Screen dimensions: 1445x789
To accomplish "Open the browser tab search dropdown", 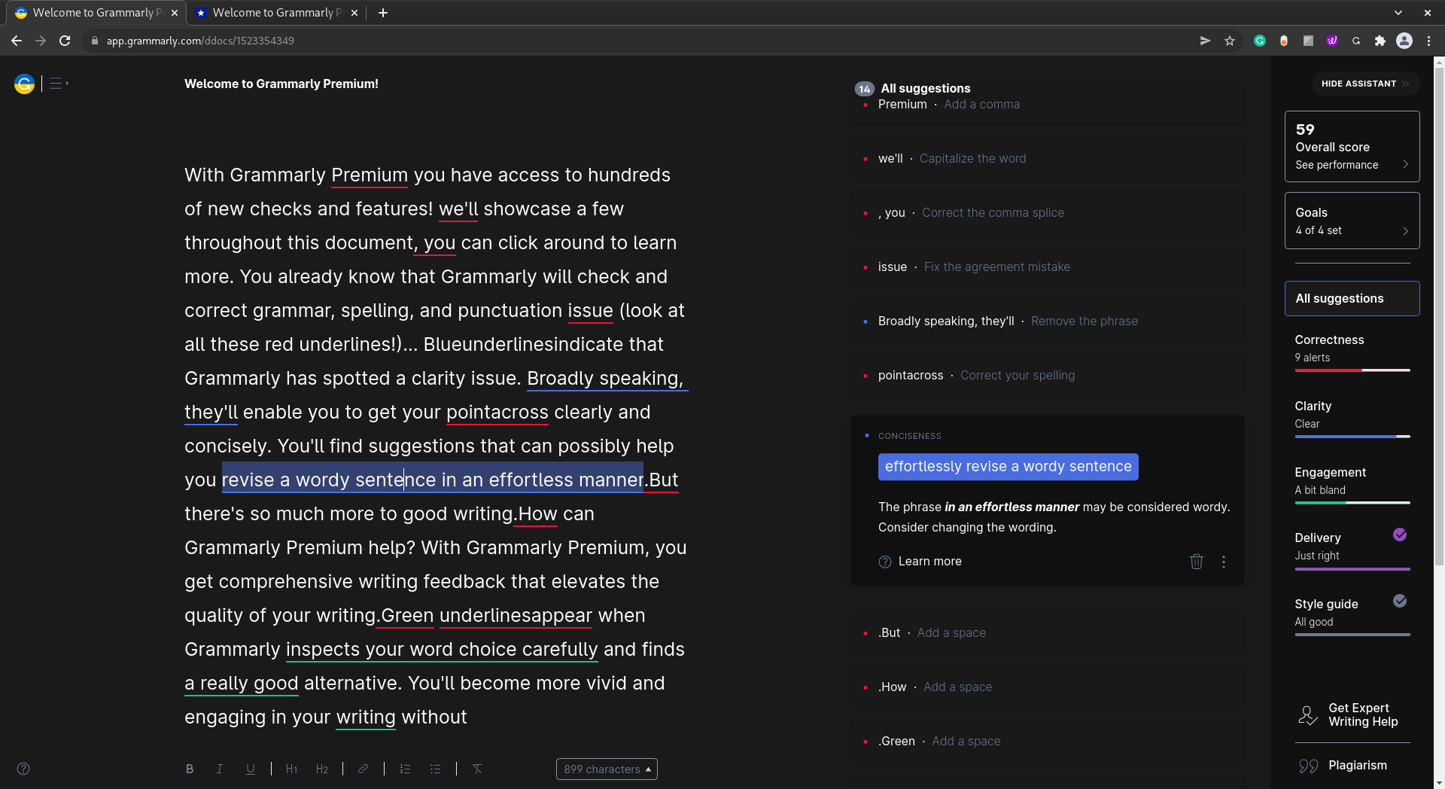I will coord(1398,13).
